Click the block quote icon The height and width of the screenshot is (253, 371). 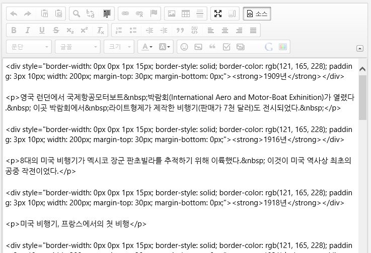click(180, 30)
